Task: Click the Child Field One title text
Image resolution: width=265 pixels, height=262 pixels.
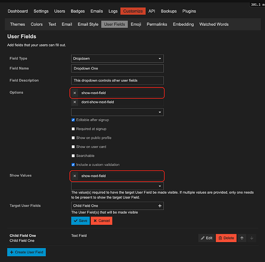Action: coord(23,236)
